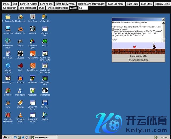Select the Inkscape desktop icon
Viewport: 171px width, 139px height.
20,54
